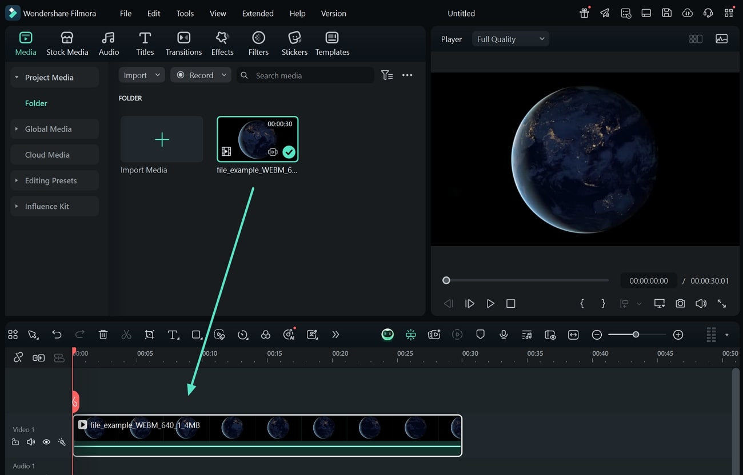Screen dimensions: 743x475
Task: Open the View menu
Action: [x=218, y=13]
